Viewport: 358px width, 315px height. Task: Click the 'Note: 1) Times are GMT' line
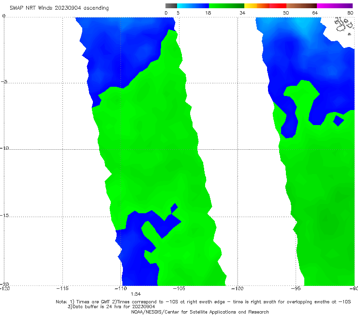pyautogui.click(x=203, y=302)
